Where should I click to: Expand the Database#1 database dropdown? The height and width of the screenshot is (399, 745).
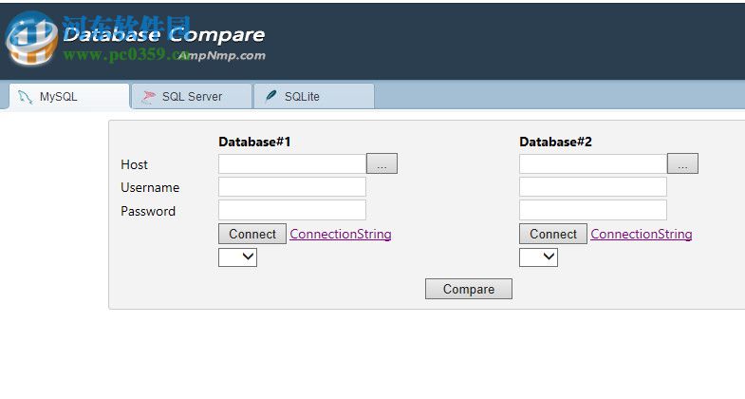237,257
